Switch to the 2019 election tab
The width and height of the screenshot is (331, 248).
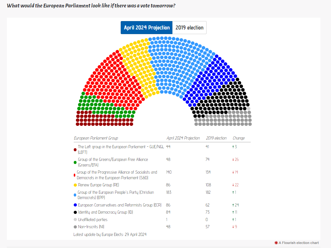[189, 28]
